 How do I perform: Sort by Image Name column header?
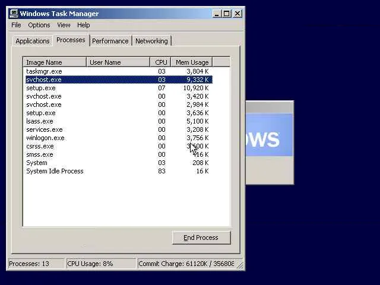pyautogui.click(x=55, y=62)
